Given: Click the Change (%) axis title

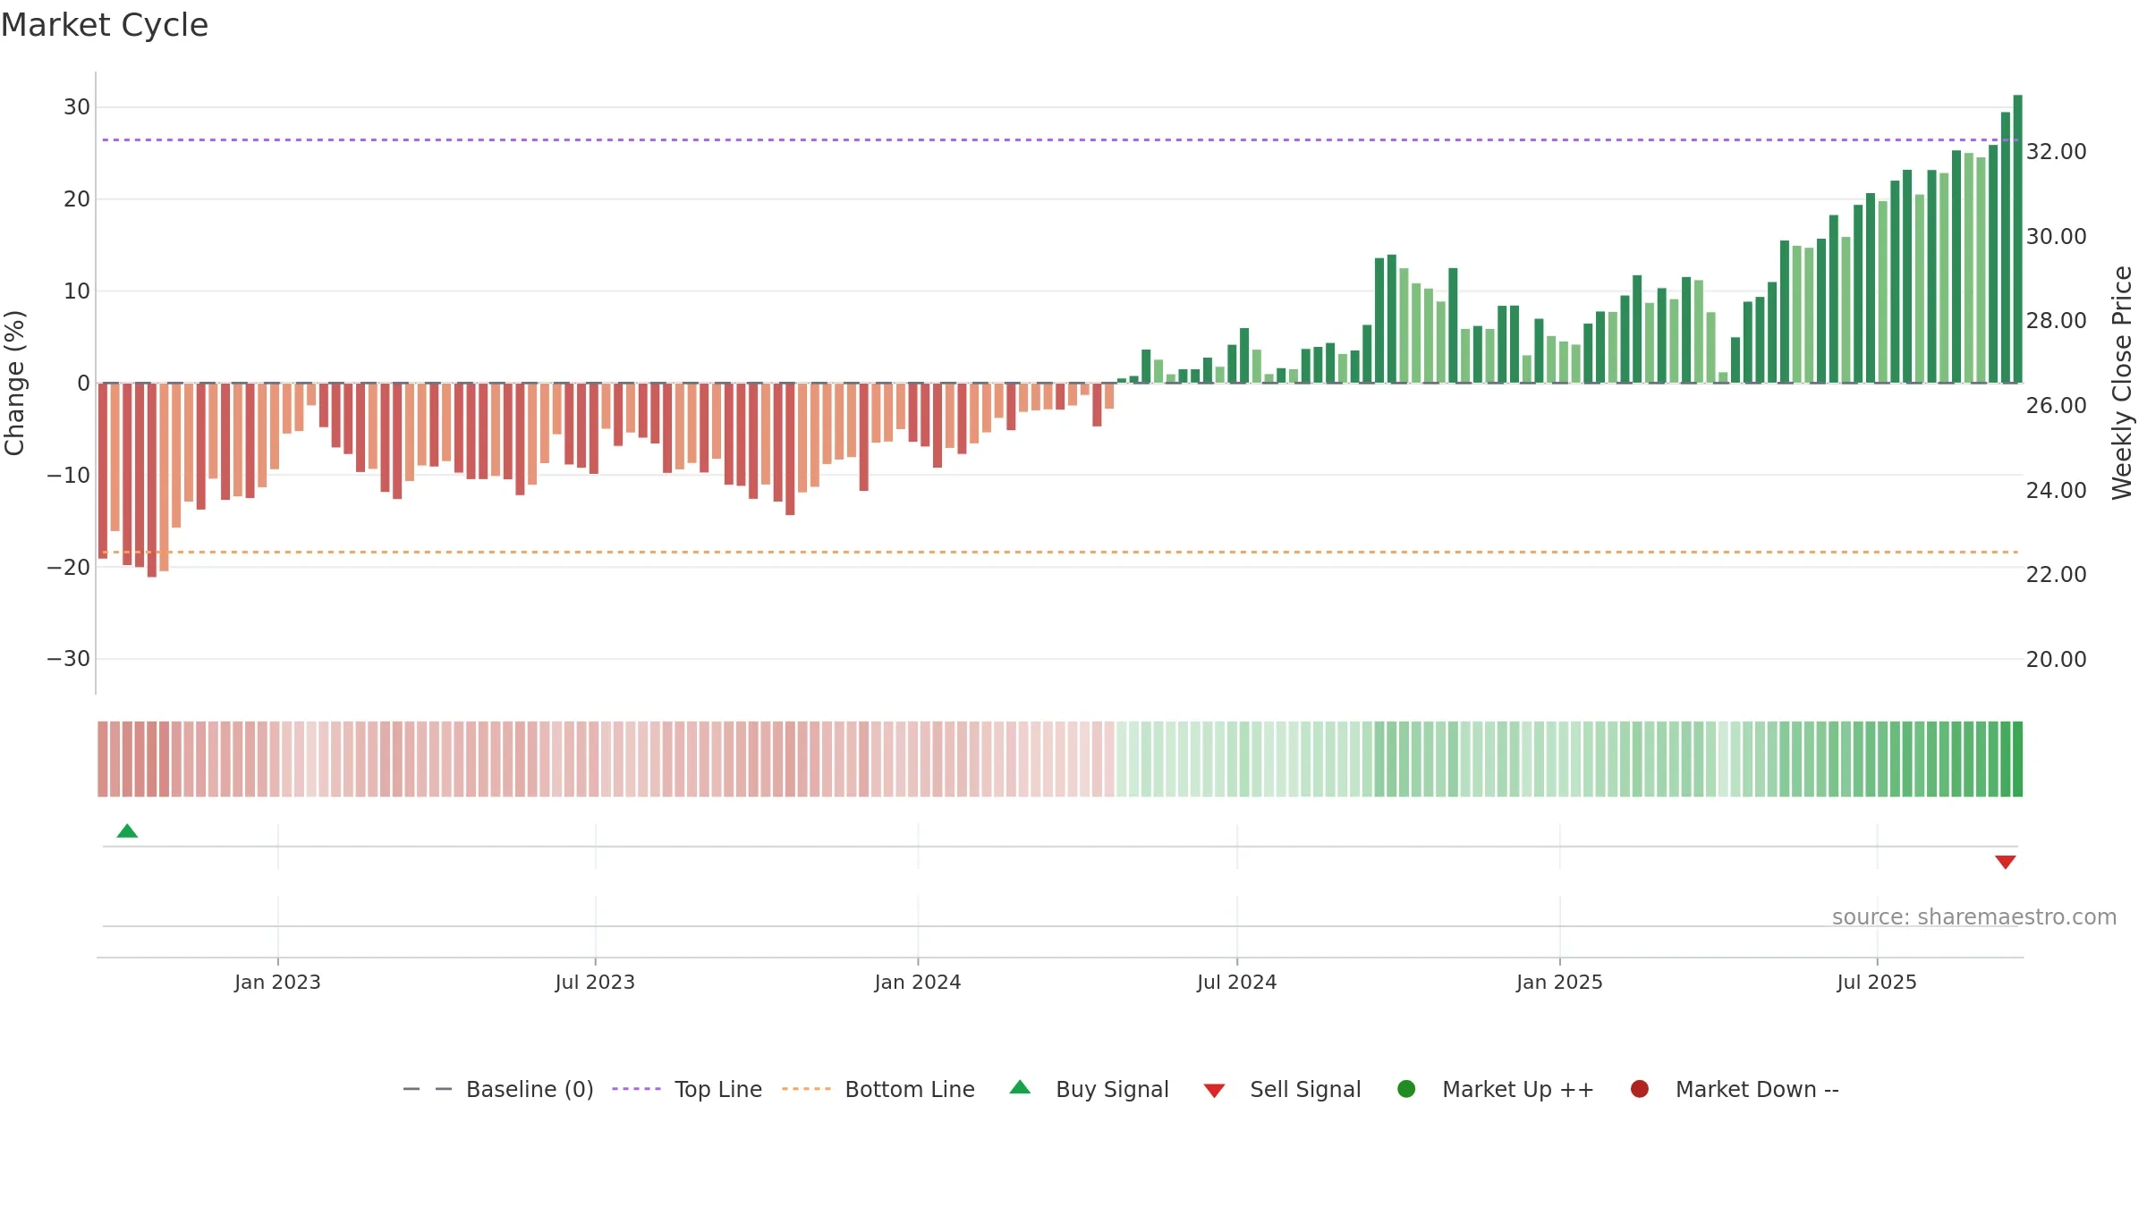Looking at the screenshot, I should [14, 383].
